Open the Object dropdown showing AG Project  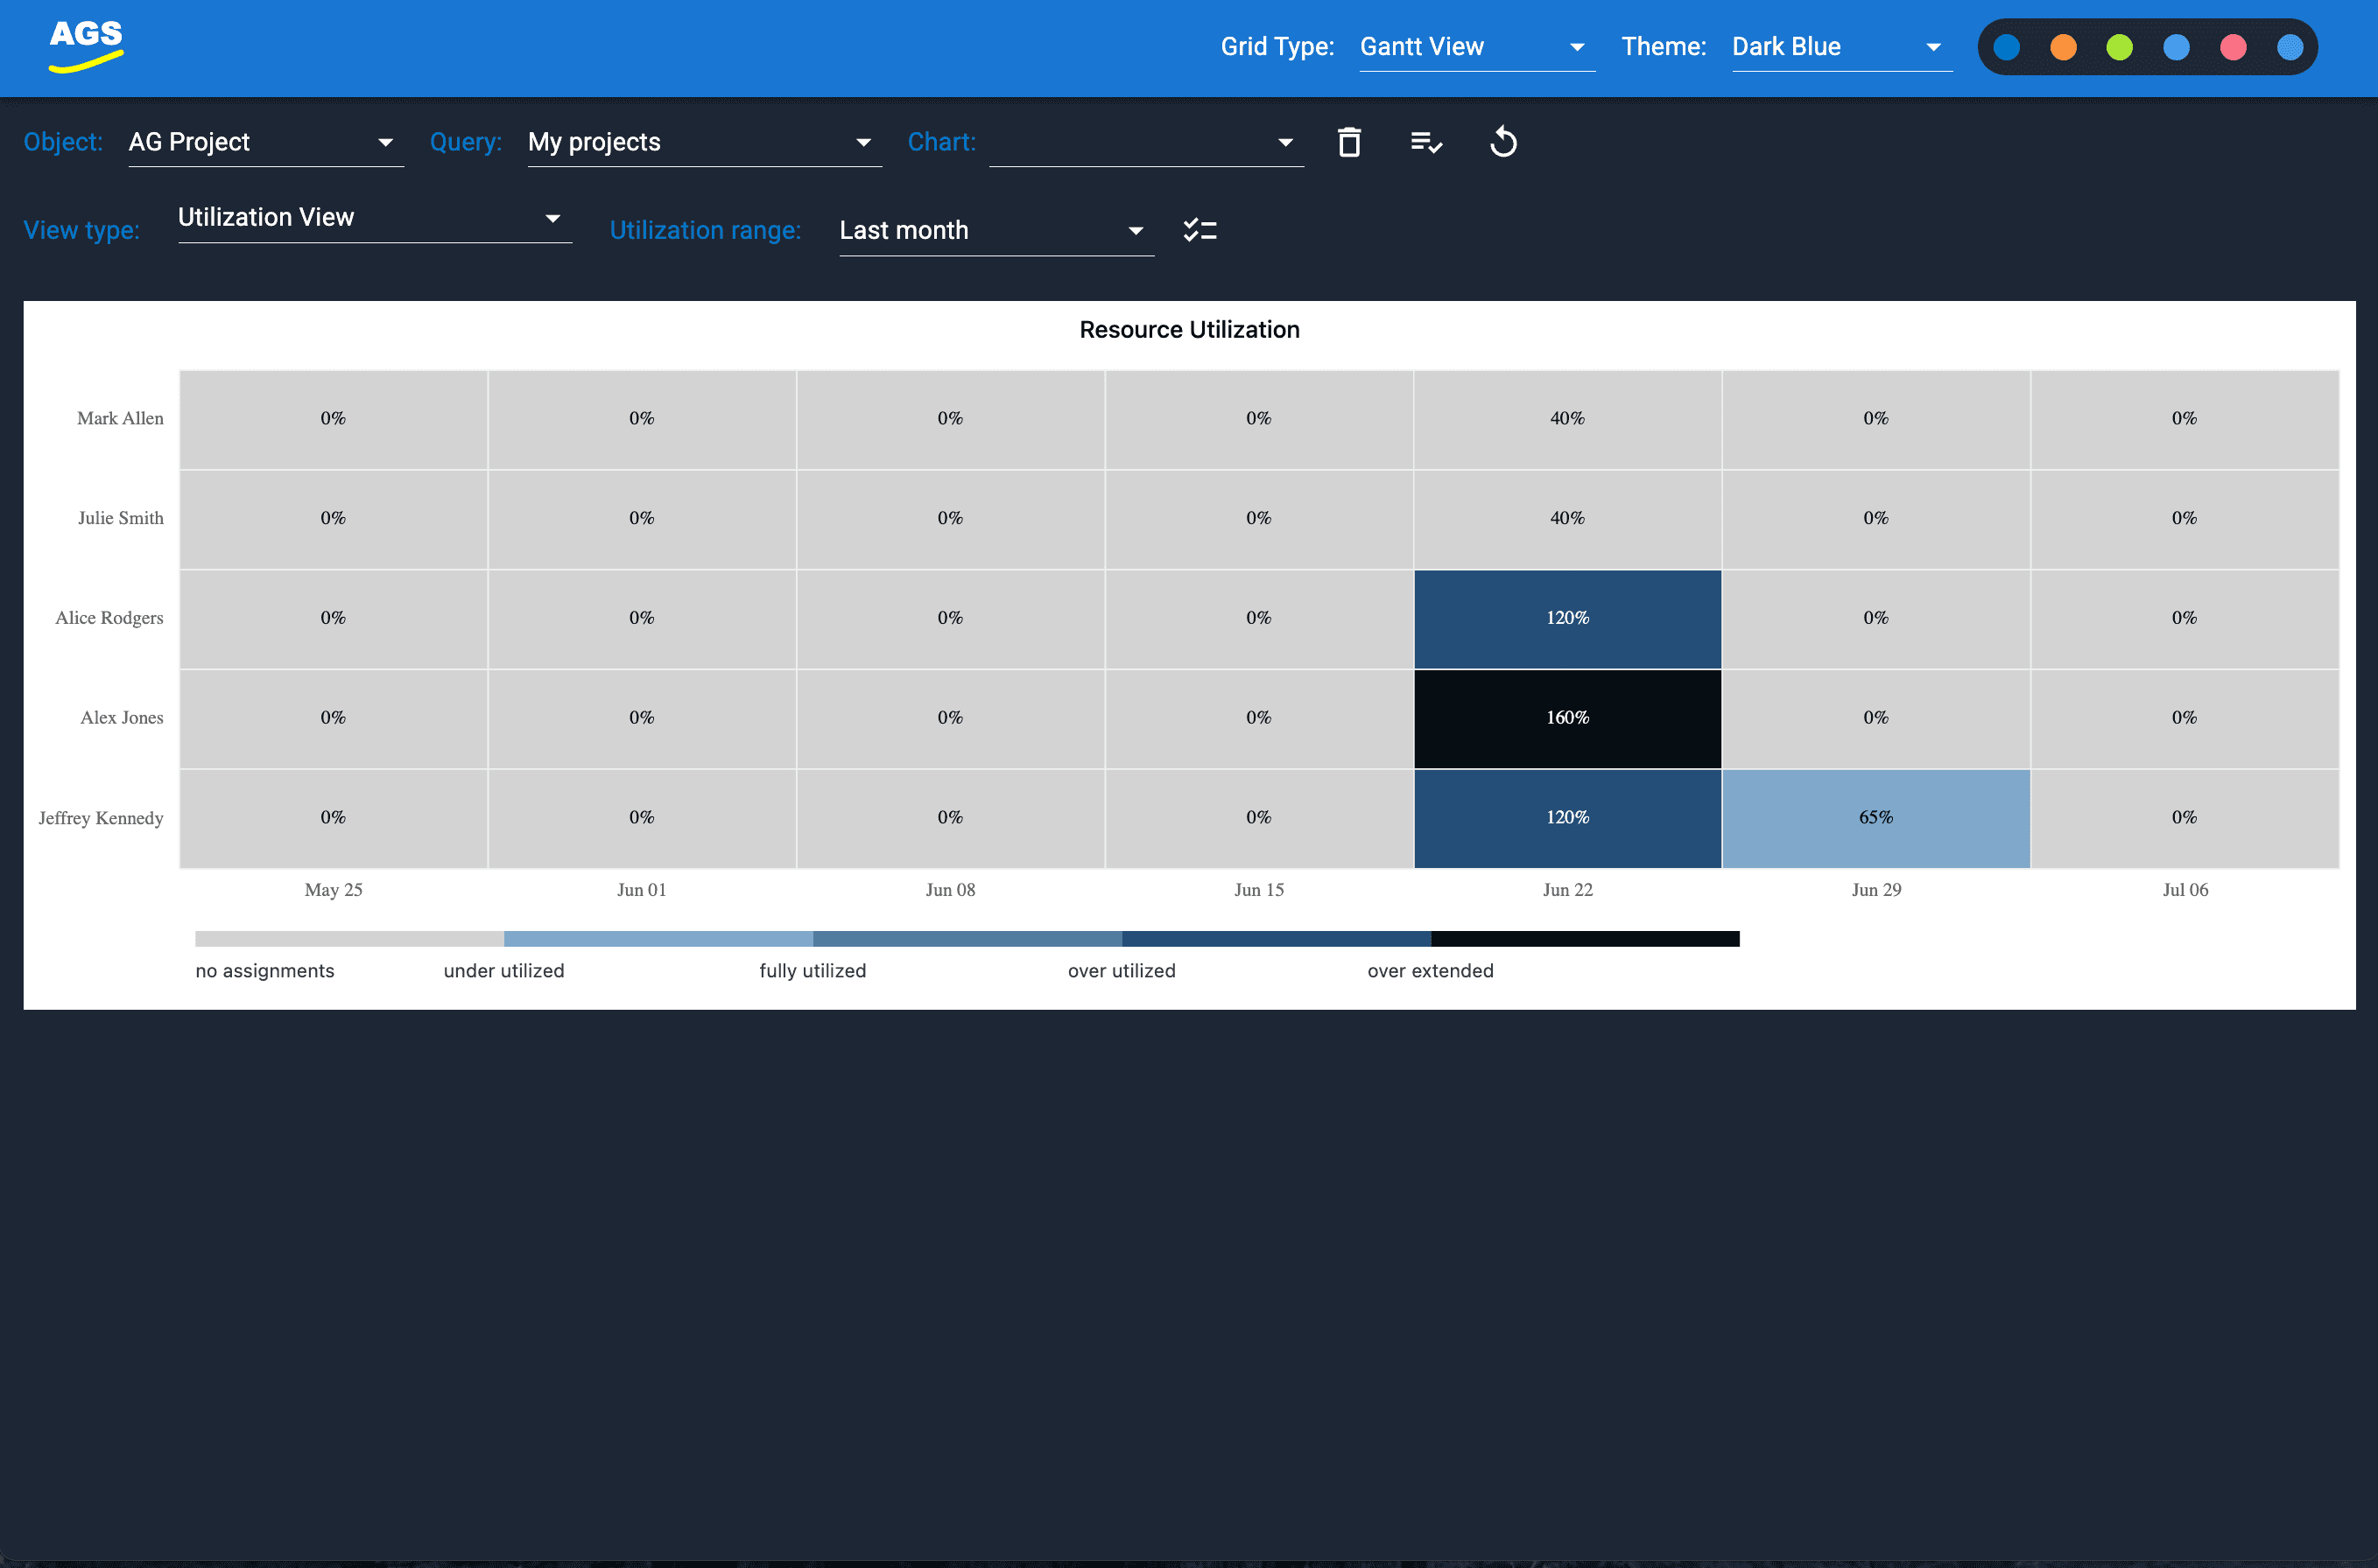(x=265, y=142)
